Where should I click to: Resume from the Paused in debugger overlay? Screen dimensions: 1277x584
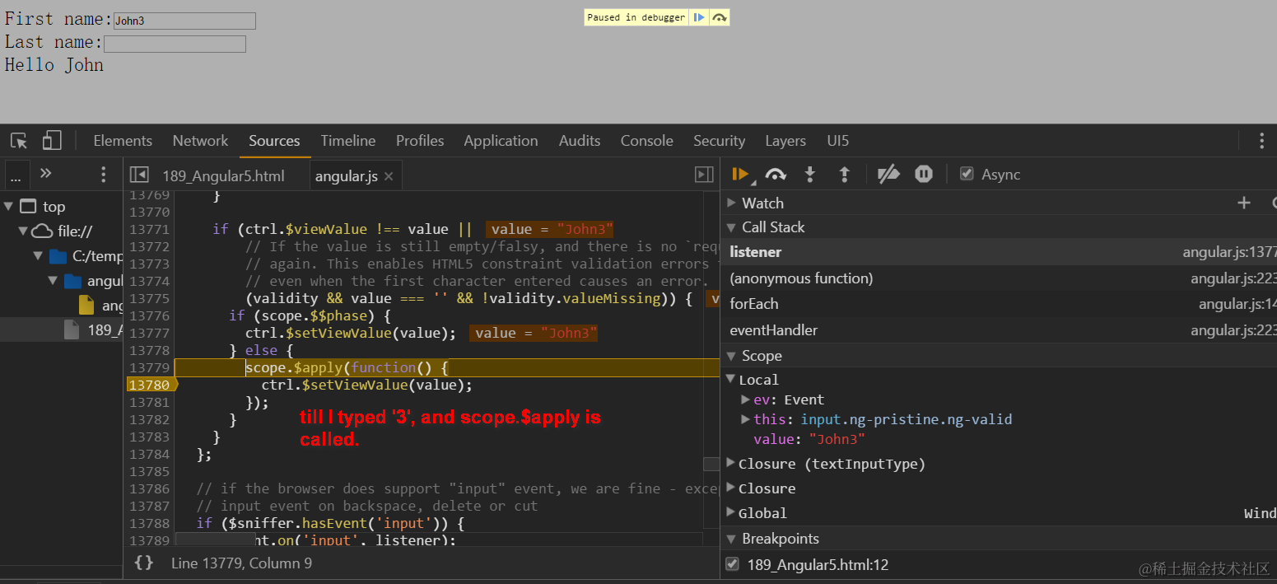pos(698,17)
